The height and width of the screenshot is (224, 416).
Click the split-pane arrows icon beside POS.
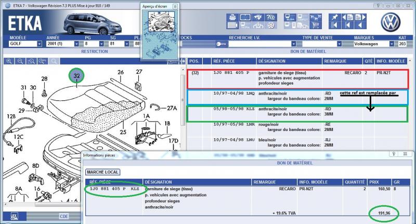pyautogui.click(x=182, y=61)
